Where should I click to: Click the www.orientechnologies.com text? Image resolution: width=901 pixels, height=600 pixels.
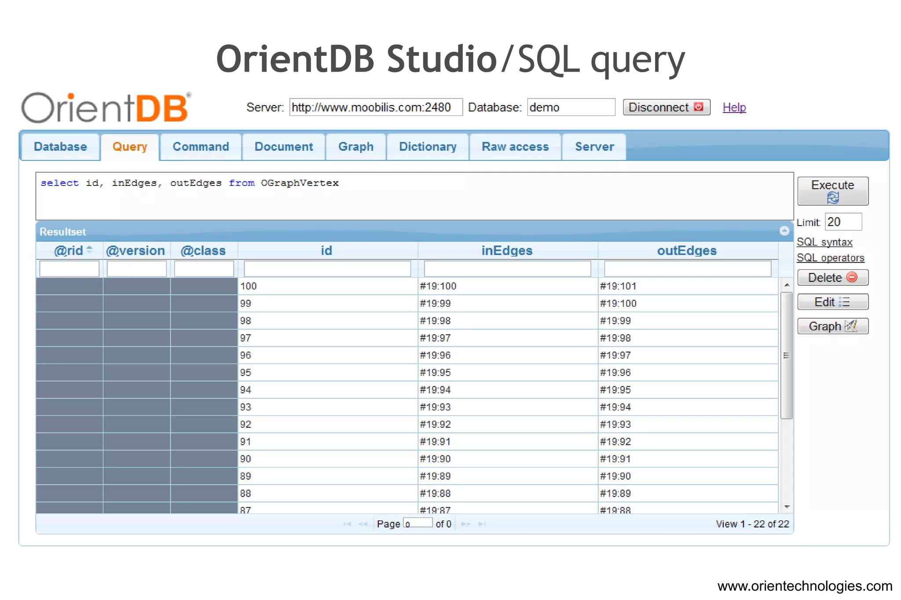pos(805,586)
